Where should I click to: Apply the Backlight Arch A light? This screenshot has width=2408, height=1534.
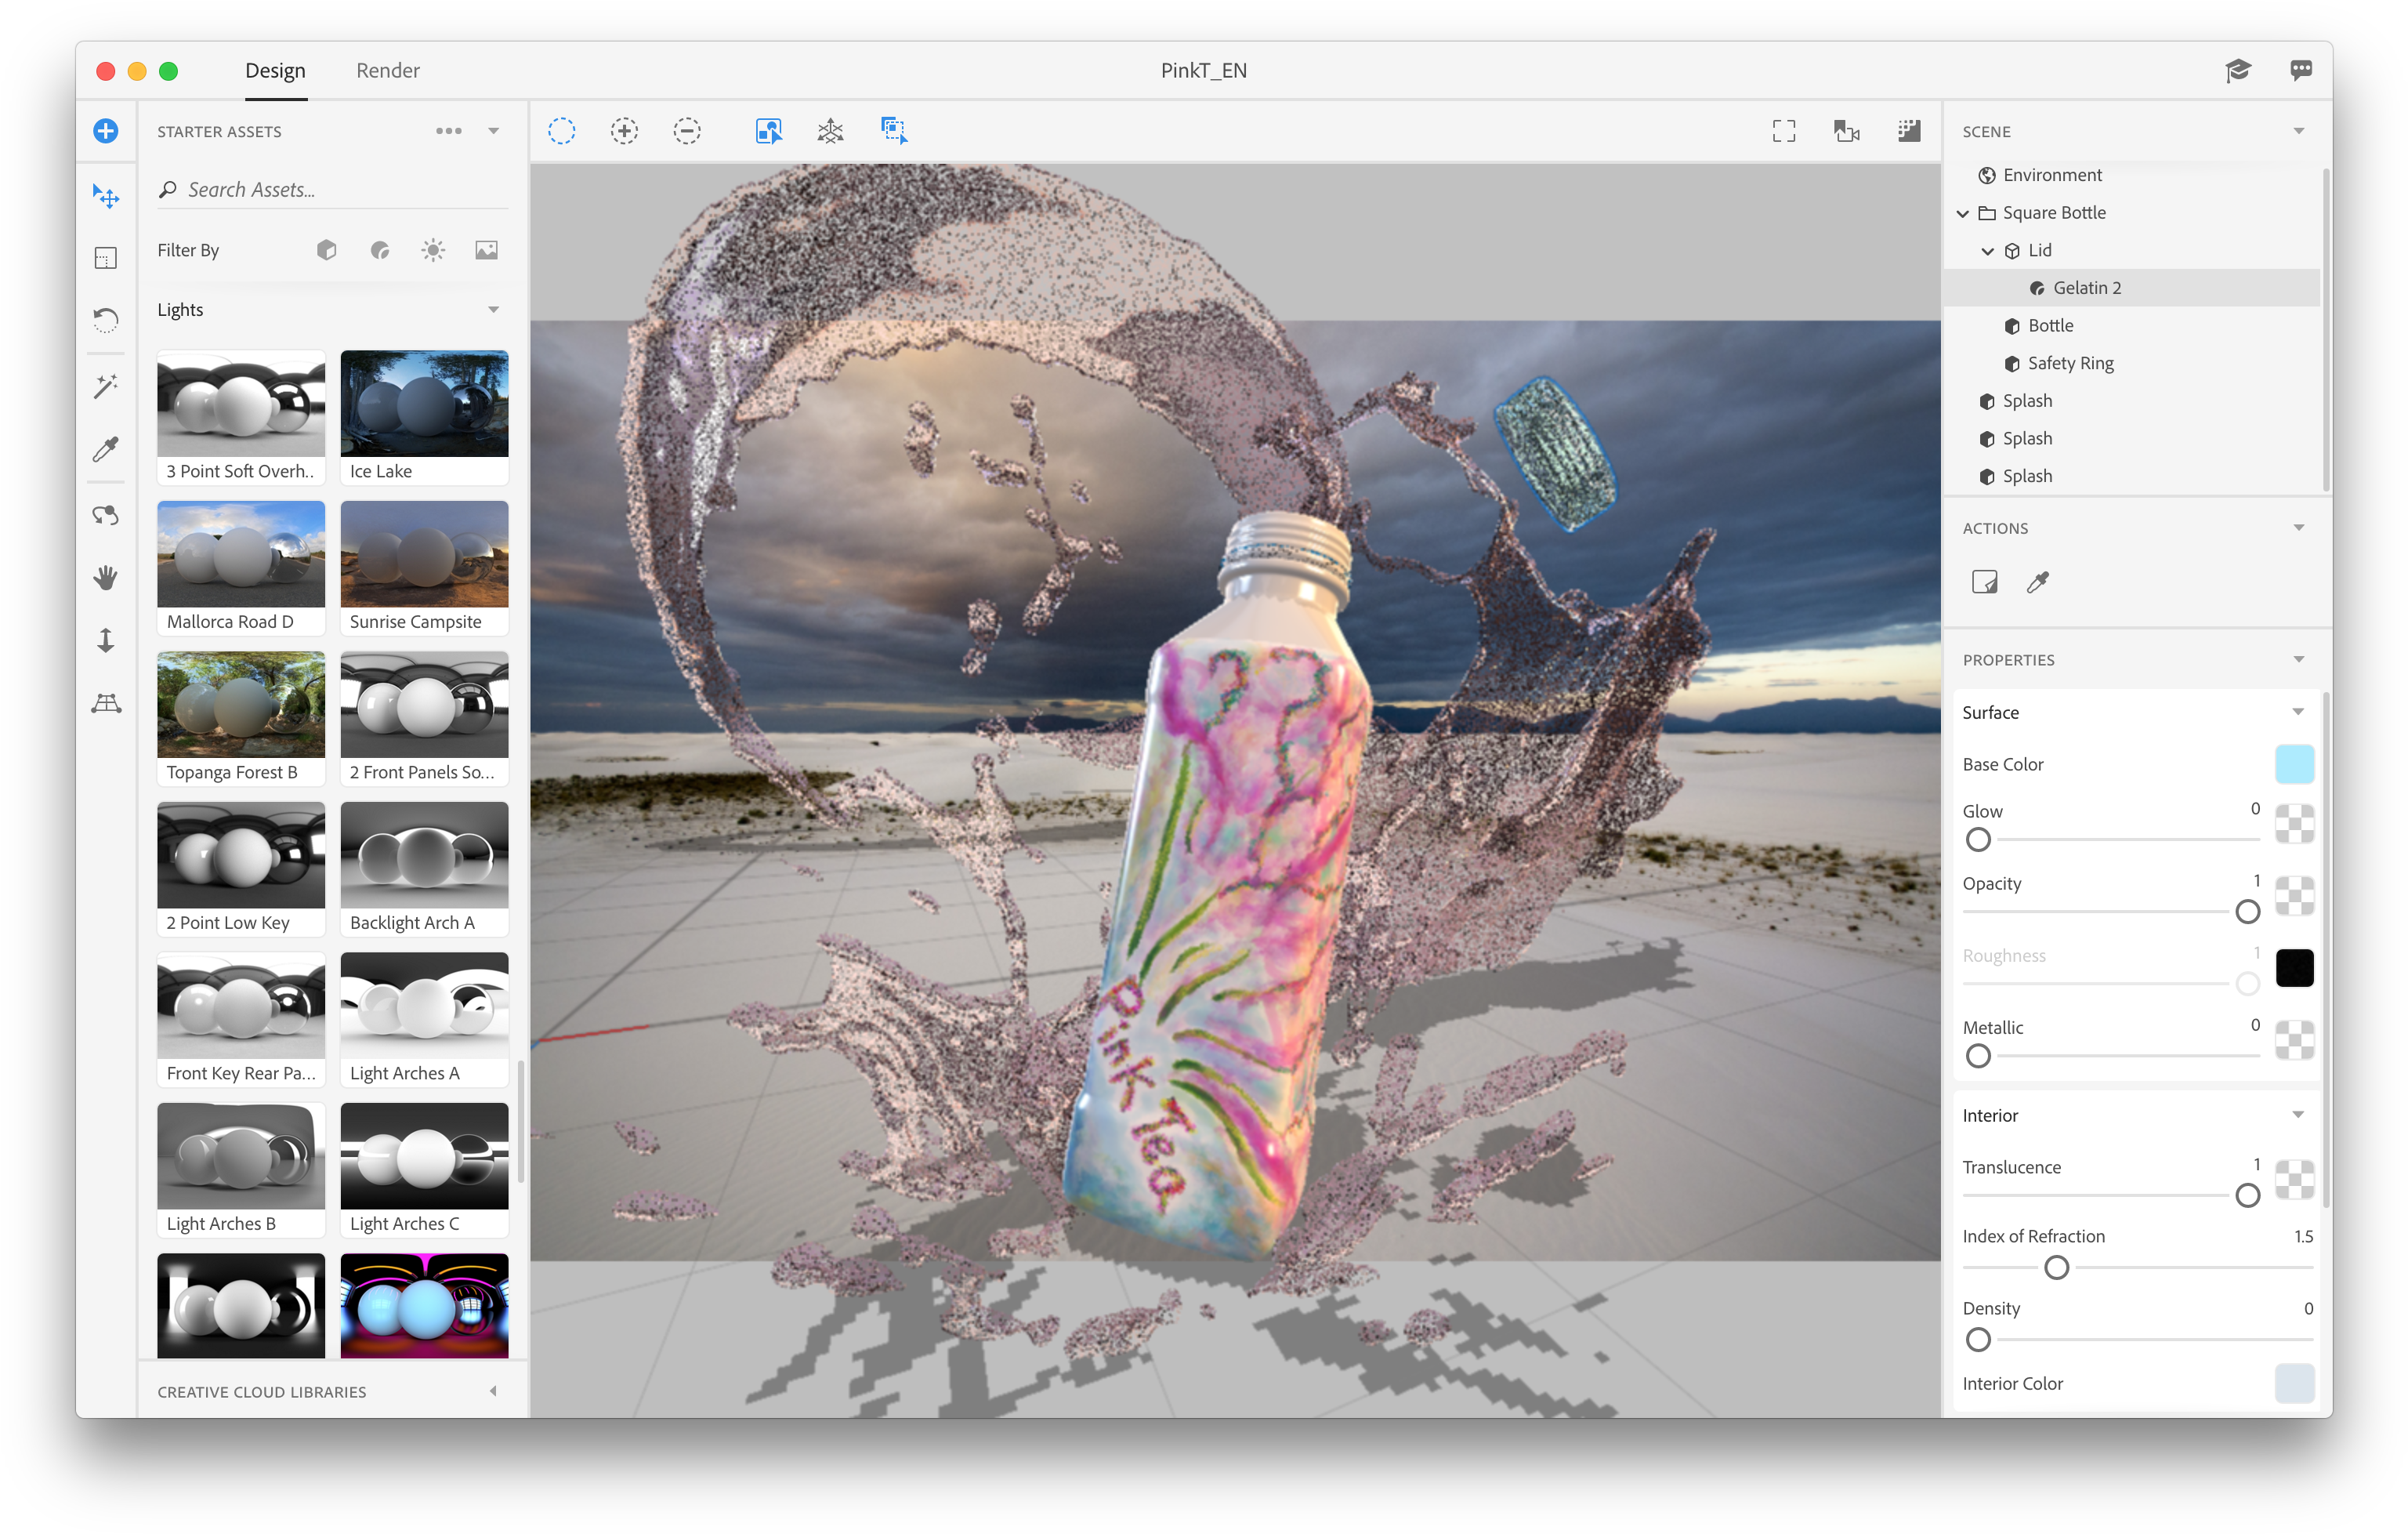click(424, 869)
